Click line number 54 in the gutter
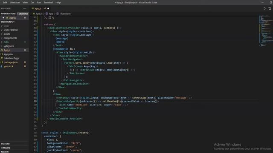The width and height of the screenshot is (273, 153). (x=35, y=49)
